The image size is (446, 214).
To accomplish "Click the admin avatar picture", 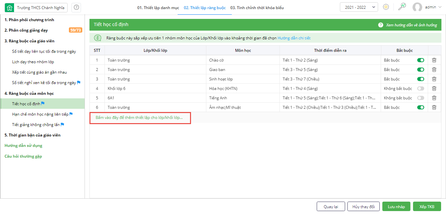I will [417, 7].
